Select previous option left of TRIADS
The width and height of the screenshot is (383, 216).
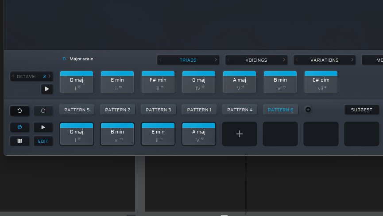pos(160,60)
